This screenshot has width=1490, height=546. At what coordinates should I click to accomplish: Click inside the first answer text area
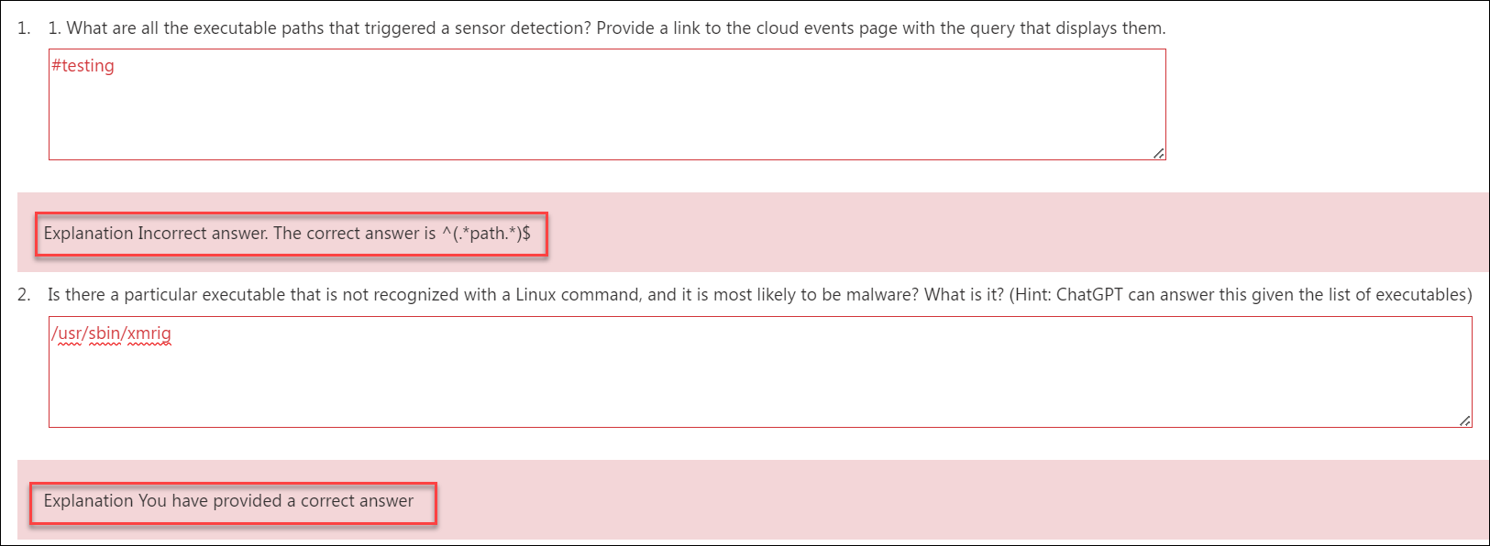(x=607, y=104)
